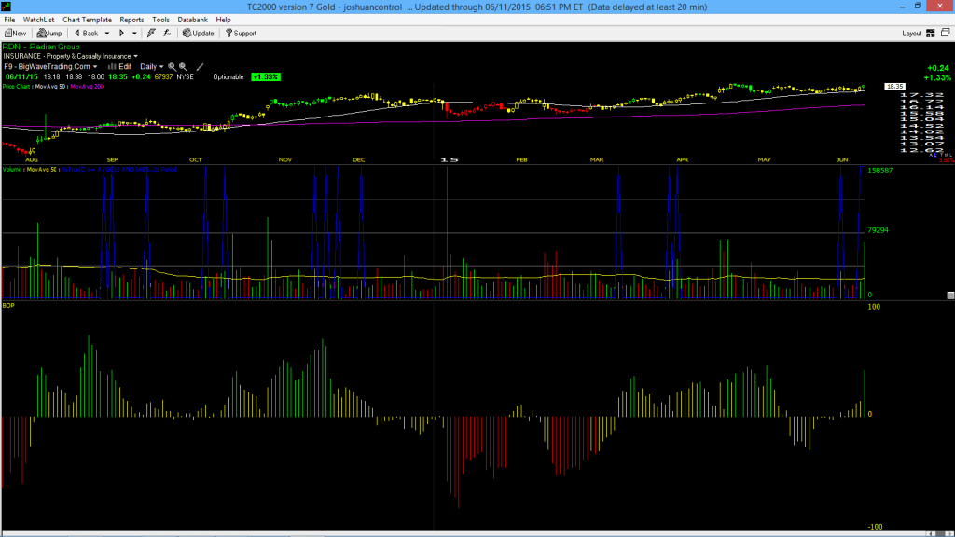Click the New toolbar button
The height and width of the screenshot is (537, 955).
(15, 34)
